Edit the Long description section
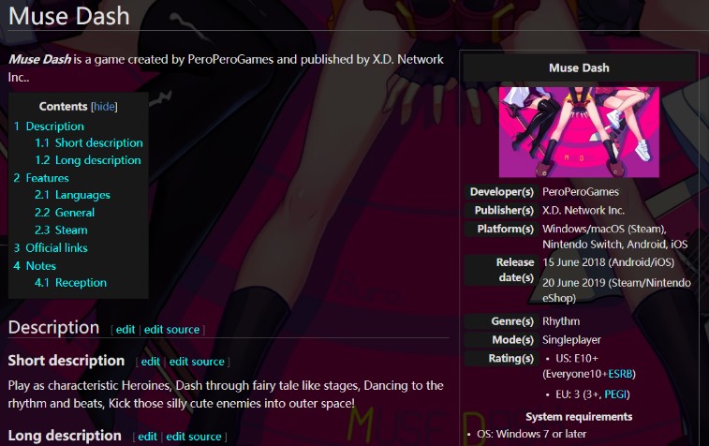The image size is (709, 446). click(149, 437)
